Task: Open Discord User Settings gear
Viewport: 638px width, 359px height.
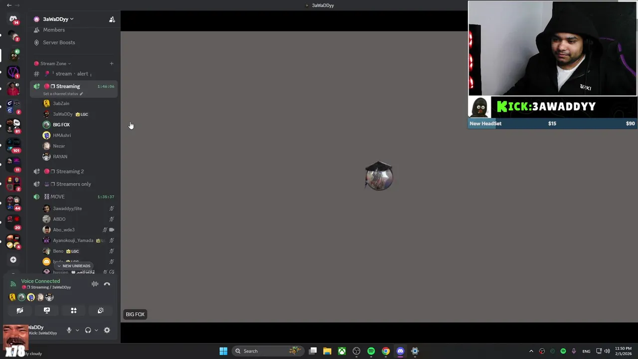Action: point(107,331)
